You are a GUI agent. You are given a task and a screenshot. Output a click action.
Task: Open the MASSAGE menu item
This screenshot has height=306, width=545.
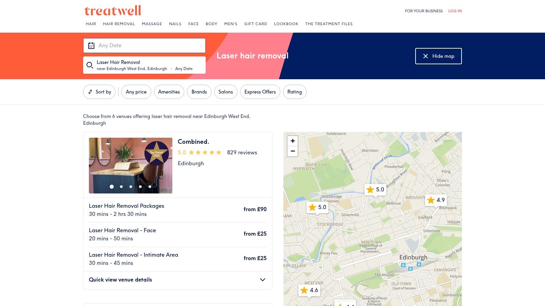[152, 24]
